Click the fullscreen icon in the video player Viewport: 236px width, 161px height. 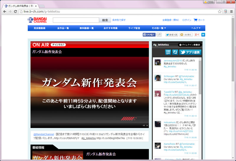(x=147, y=125)
